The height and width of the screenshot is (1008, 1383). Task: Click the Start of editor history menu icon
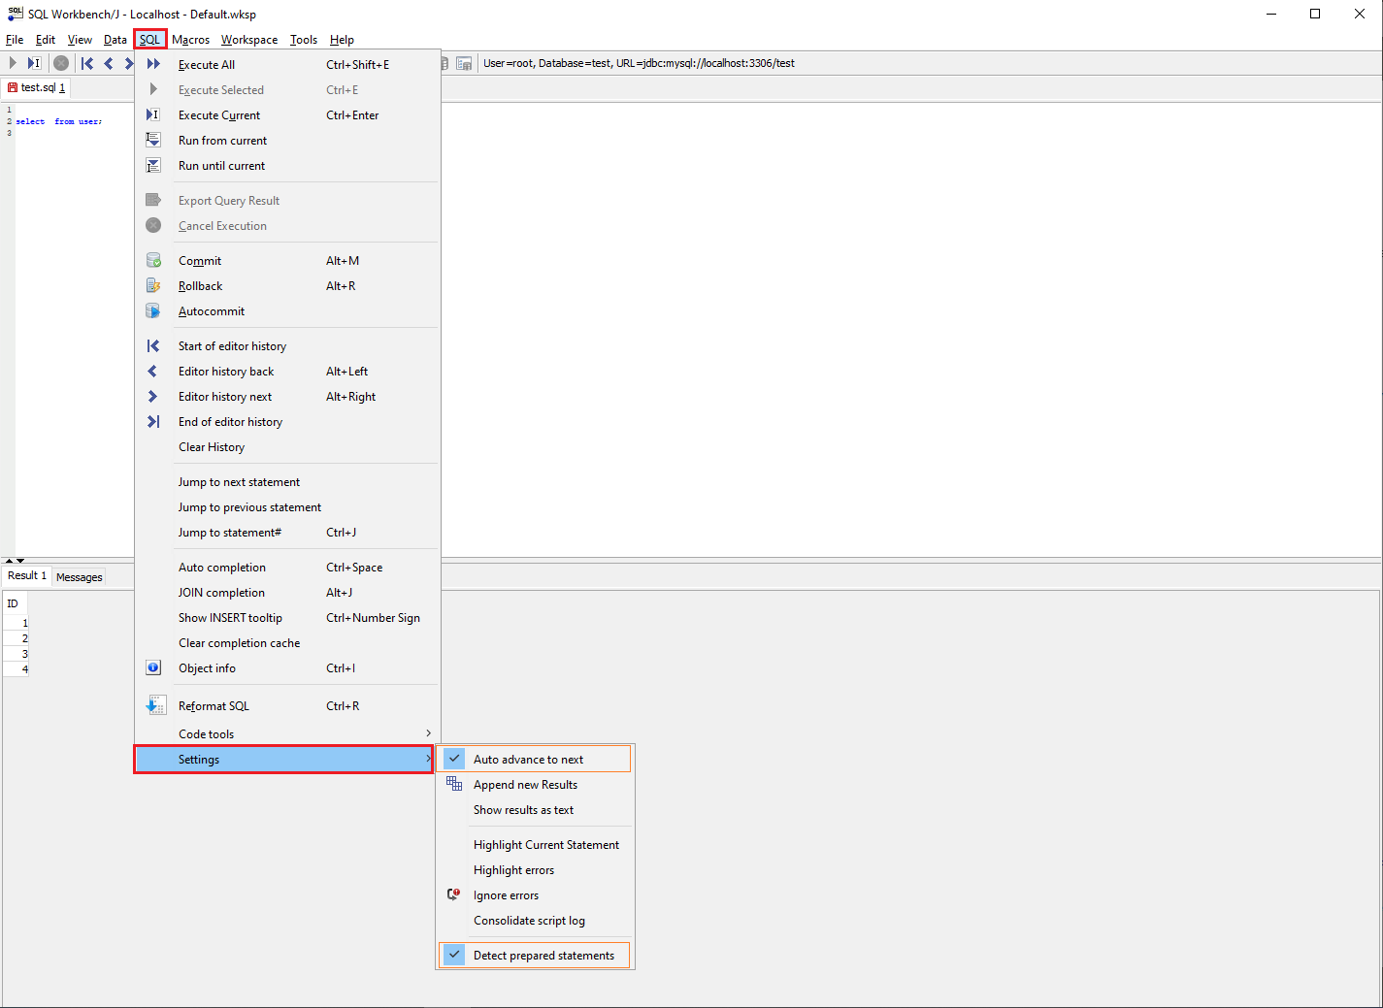coord(153,345)
